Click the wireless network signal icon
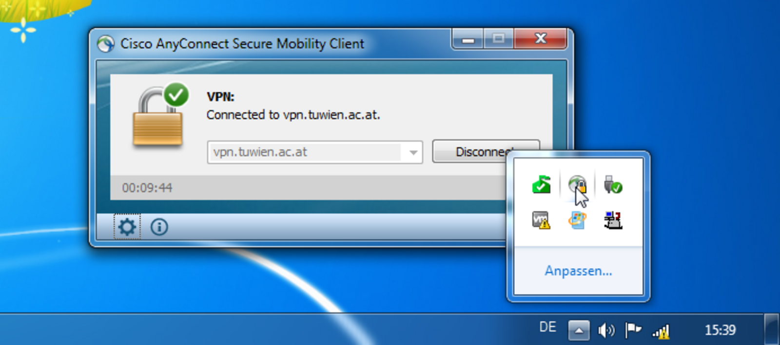This screenshot has width=780, height=345. click(x=661, y=331)
